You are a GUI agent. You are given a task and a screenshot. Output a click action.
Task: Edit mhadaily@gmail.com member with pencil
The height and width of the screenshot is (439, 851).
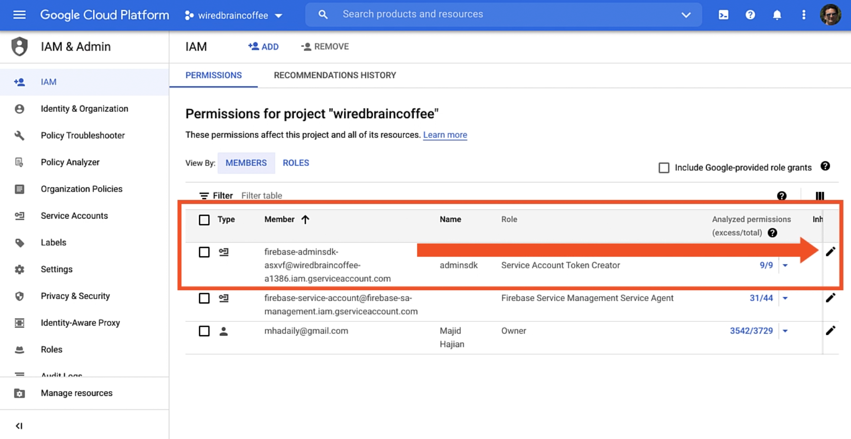[830, 330]
